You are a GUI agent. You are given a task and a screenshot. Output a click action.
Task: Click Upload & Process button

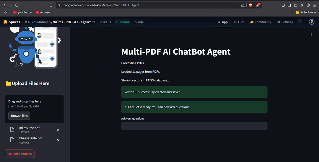[x=20, y=154]
